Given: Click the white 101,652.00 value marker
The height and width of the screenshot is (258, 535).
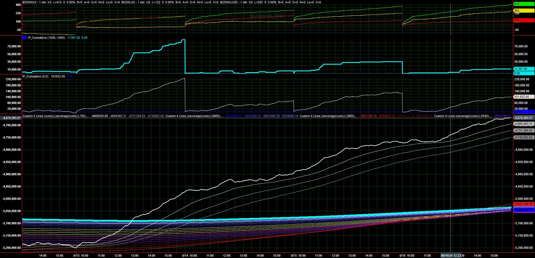Looking at the screenshot, I should pyautogui.click(x=523, y=97).
